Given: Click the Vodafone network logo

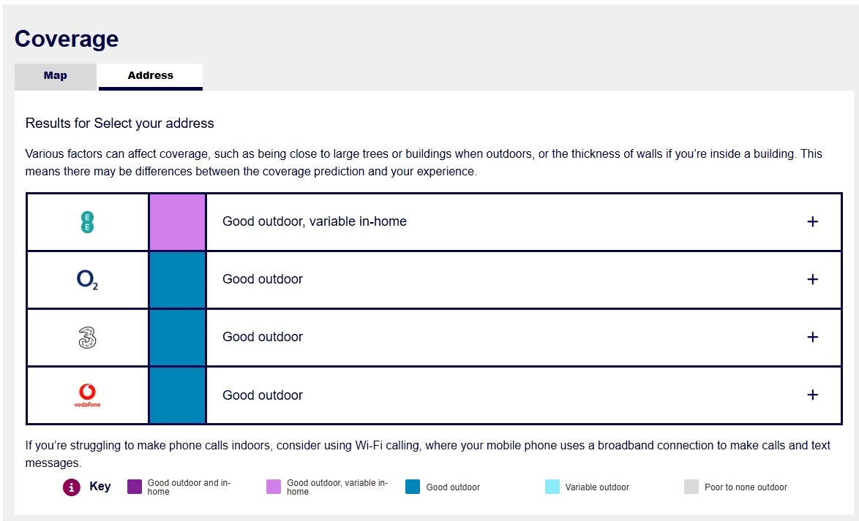Looking at the screenshot, I should tap(87, 395).
